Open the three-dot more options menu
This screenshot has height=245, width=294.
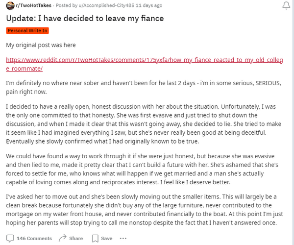(x=123, y=239)
